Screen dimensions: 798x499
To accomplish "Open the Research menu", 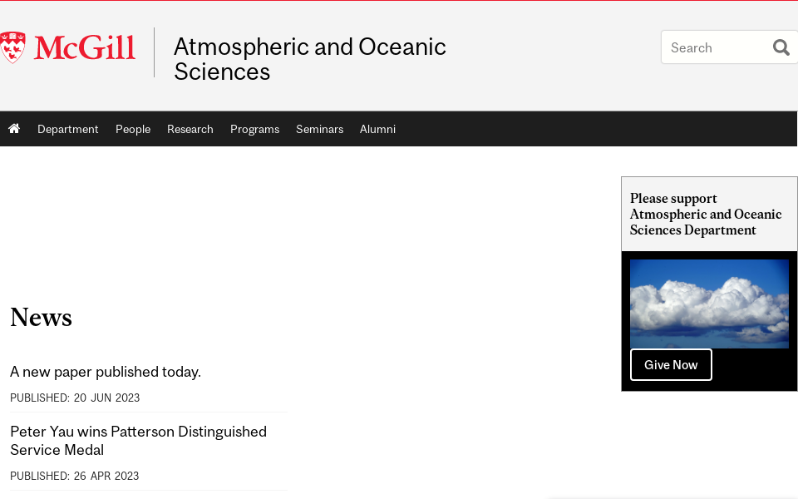I will 190,129.
